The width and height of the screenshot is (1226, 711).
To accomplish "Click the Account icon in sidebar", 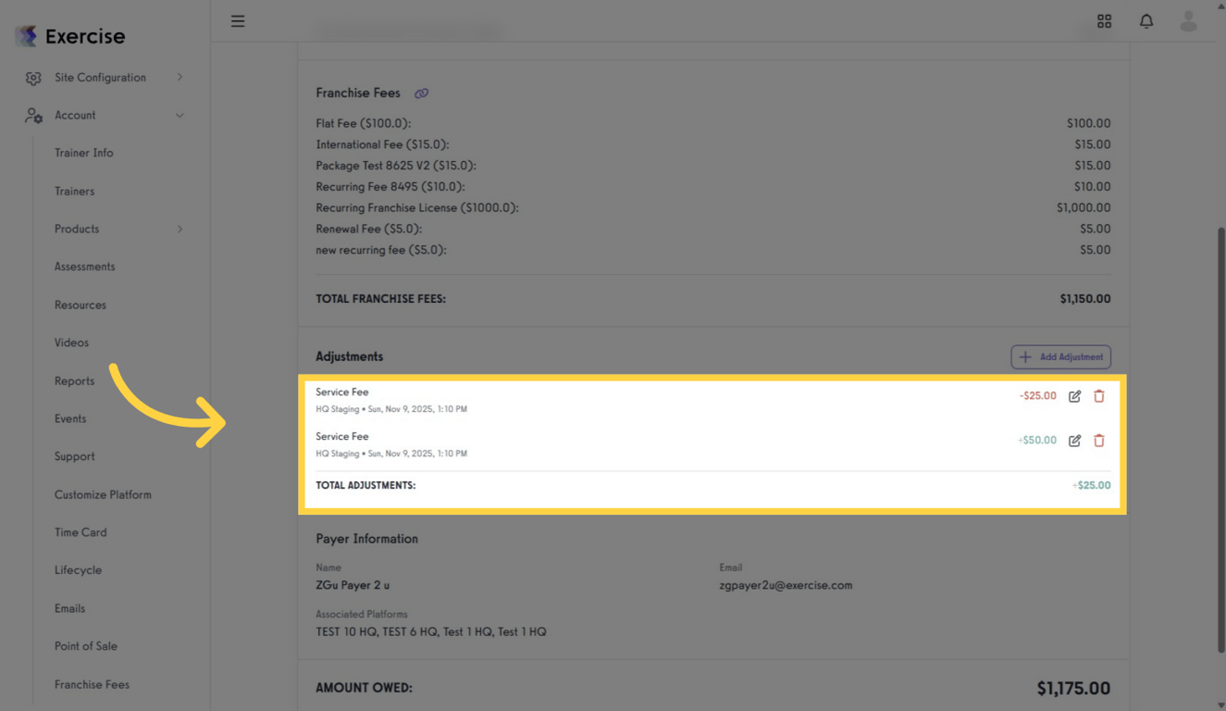I will [x=33, y=115].
